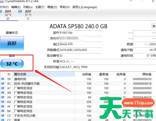Select 厂商特定项目 in row A7
Image resolution: width=156 pixels, height=121 pixels.
(x=23, y=88)
